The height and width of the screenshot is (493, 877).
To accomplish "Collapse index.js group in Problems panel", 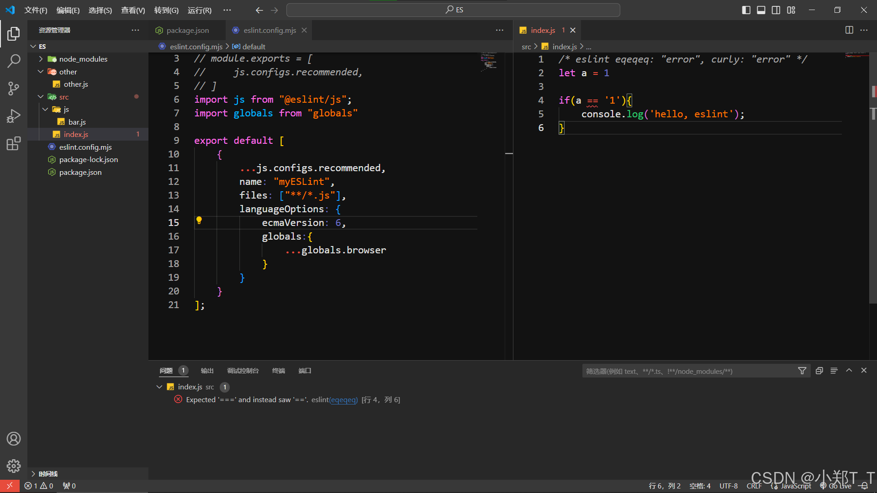I will tap(159, 387).
